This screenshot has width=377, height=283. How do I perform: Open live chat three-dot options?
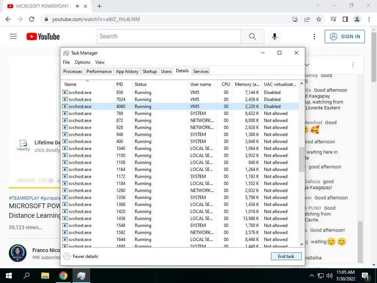tap(353, 65)
